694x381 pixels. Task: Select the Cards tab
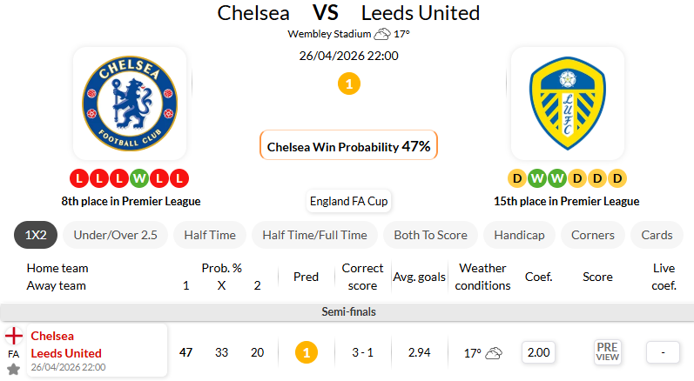(657, 235)
